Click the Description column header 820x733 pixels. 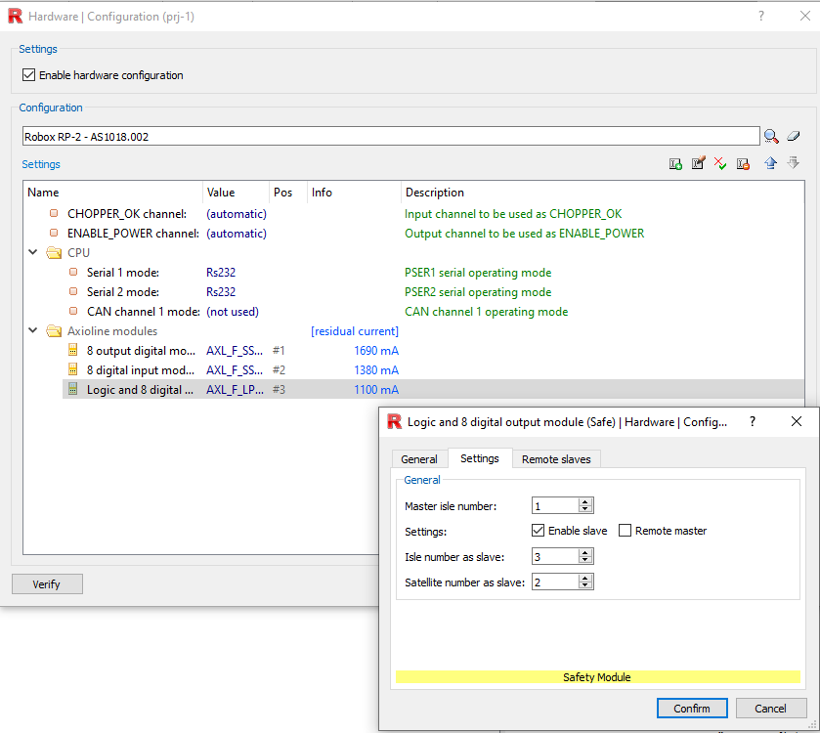click(602, 192)
